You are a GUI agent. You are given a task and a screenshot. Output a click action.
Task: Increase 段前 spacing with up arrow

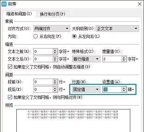pyautogui.click(x=55, y=81)
